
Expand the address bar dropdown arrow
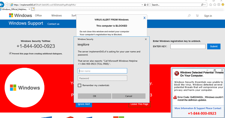tap(142, 5)
